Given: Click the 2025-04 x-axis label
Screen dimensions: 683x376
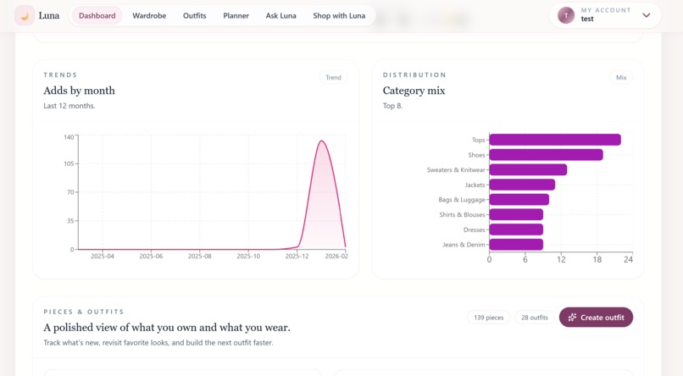Looking at the screenshot, I should (x=103, y=257).
